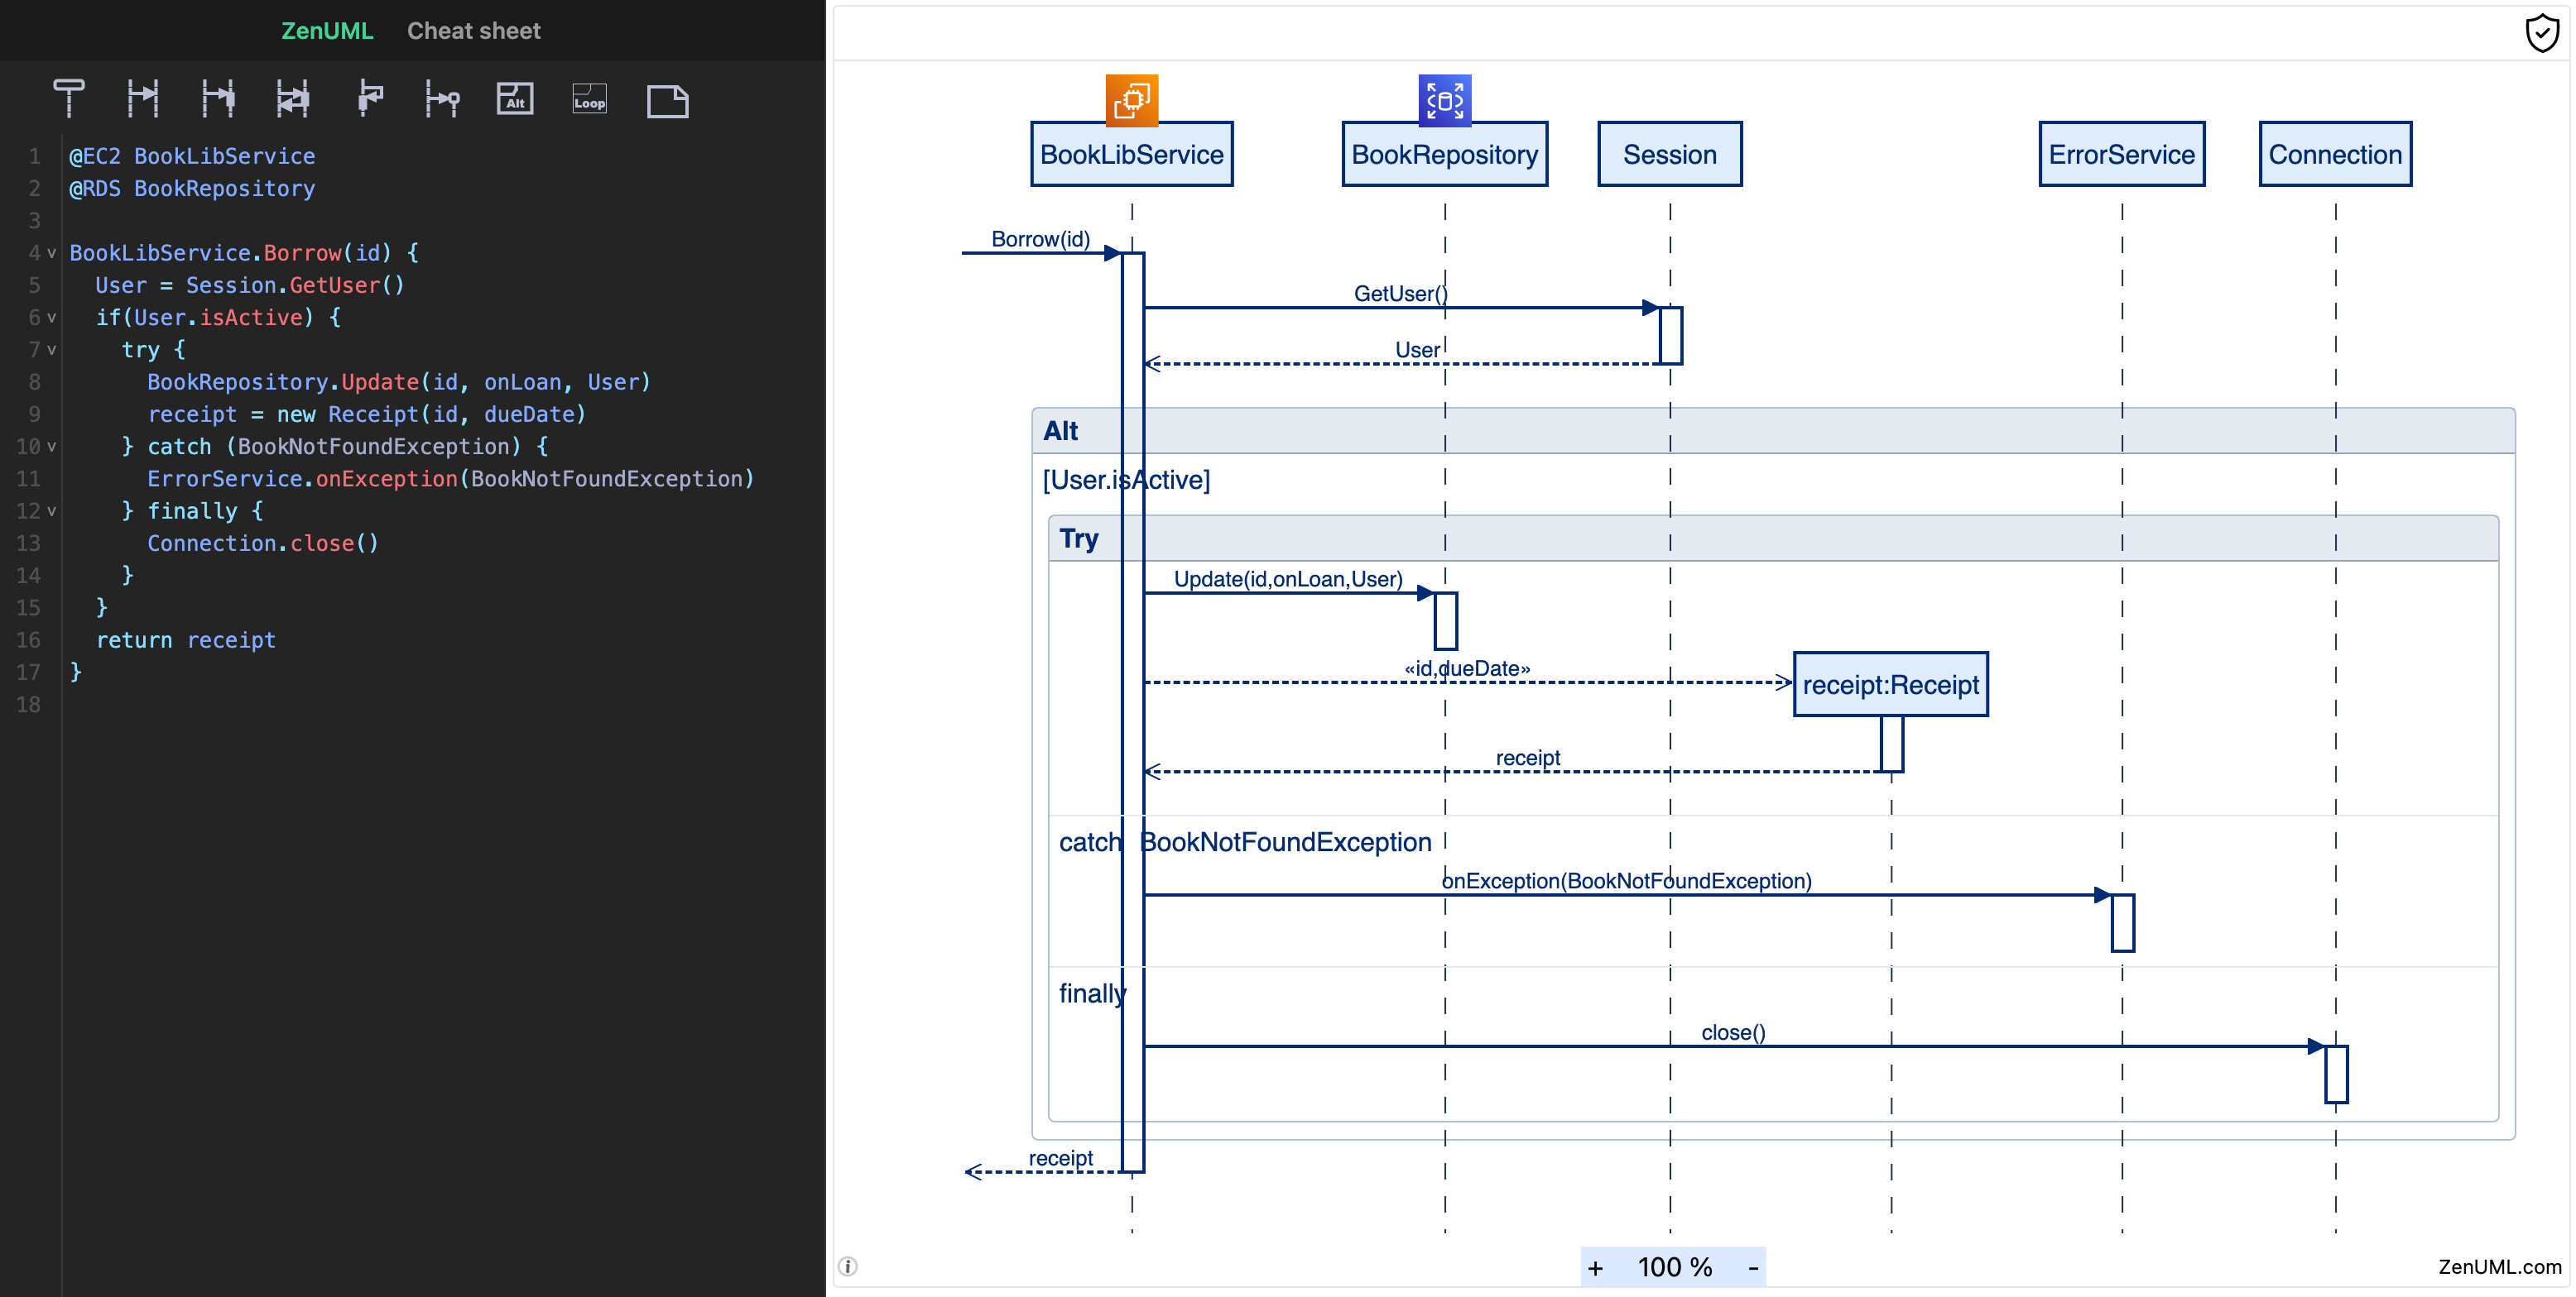Insert a create-object message from the toolbar

(442, 99)
